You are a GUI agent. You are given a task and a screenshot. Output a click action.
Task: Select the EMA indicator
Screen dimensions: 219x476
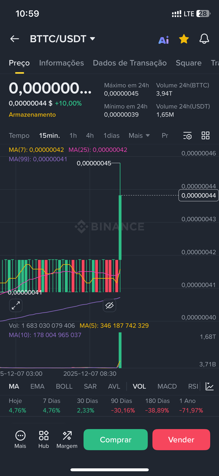pos(37,387)
